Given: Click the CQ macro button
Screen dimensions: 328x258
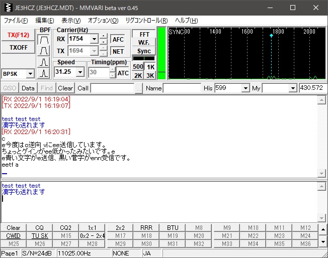Looking at the screenshot, I should [40, 228].
